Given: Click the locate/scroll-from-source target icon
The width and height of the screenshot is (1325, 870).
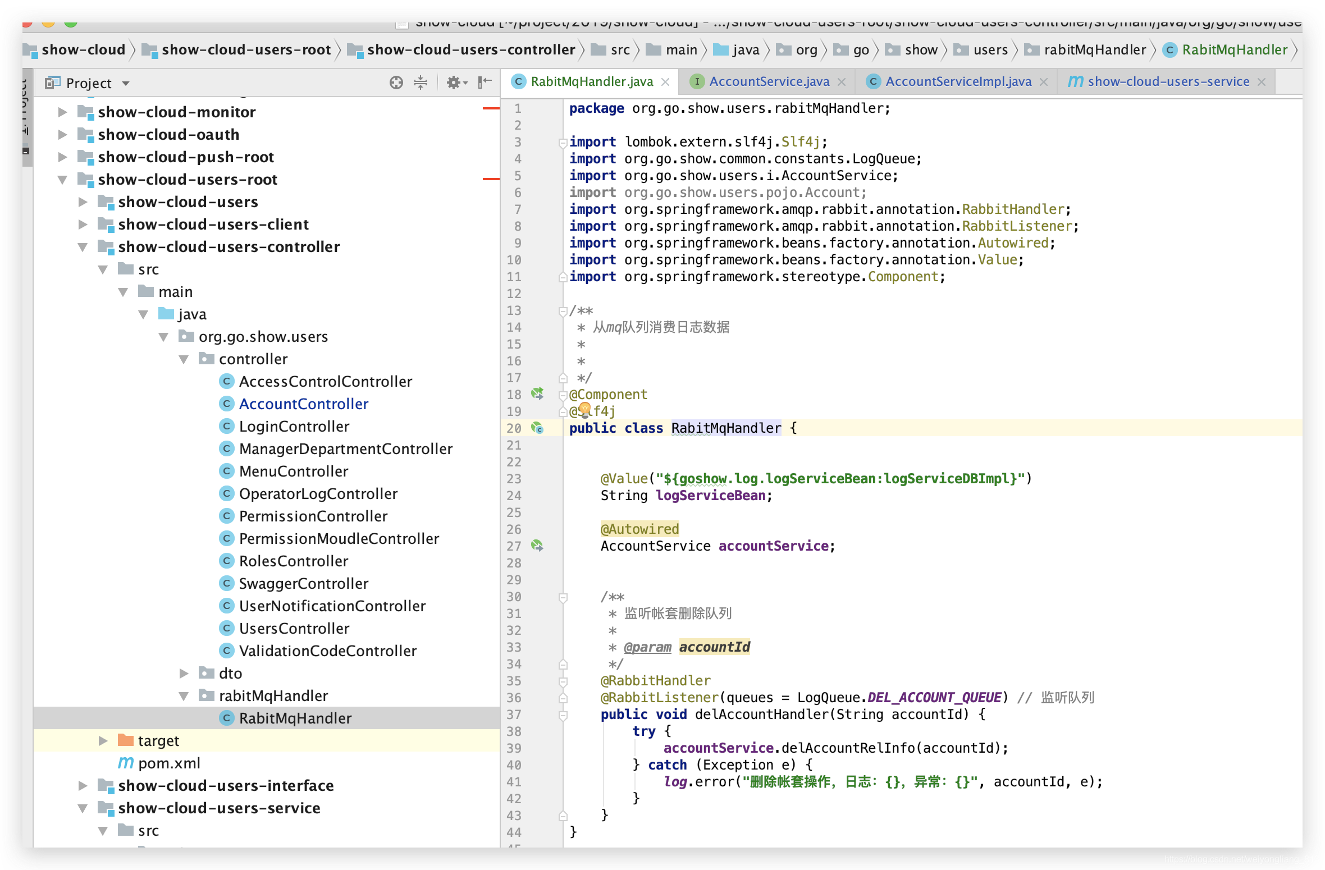Looking at the screenshot, I should (396, 83).
